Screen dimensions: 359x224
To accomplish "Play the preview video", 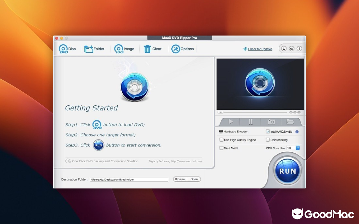I will pos(230,122).
